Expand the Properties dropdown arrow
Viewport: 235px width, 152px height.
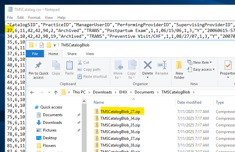(x=228, y=77)
